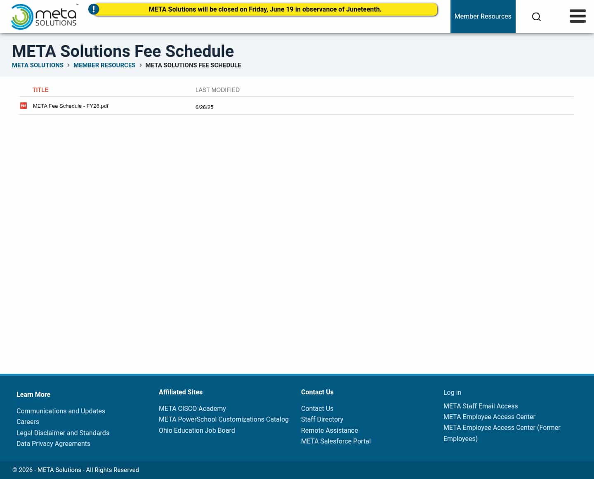Open the hamburger menu icon

click(x=577, y=16)
